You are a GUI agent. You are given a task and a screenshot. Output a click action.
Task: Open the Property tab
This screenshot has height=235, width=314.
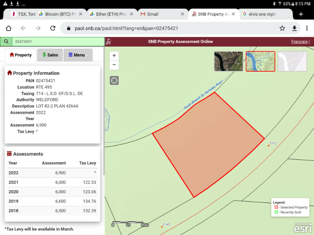(21, 55)
